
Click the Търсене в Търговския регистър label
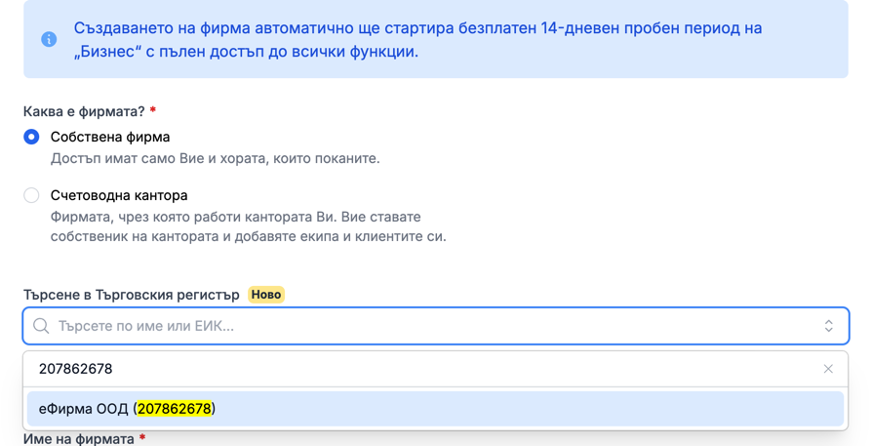click(x=132, y=295)
